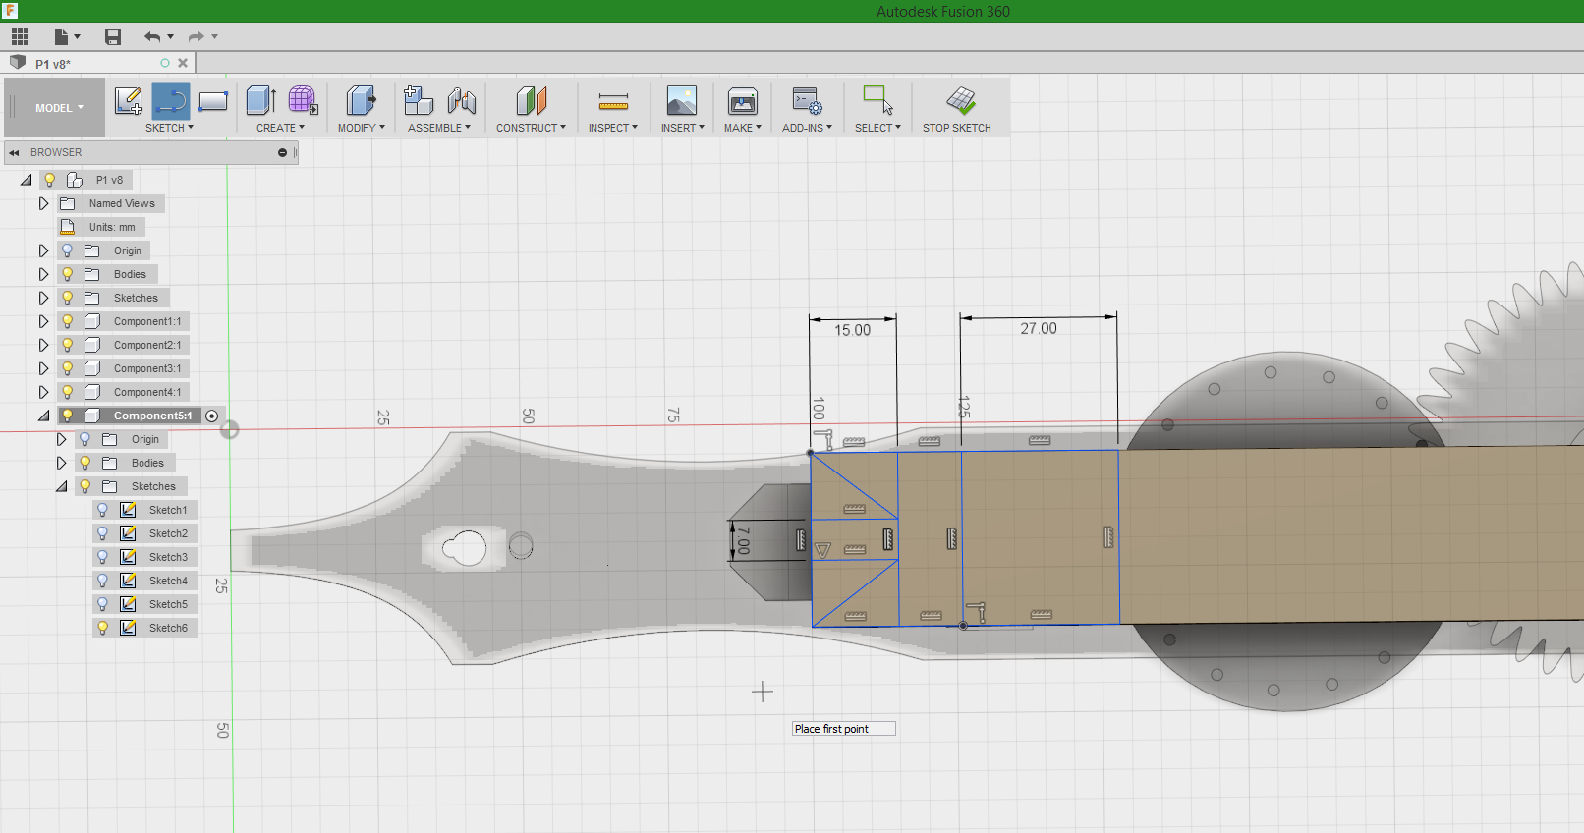Toggle visibility of top-level Origin folder
Viewport: 1584px width, 833px height.
pyautogui.click(x=67, y=250)
